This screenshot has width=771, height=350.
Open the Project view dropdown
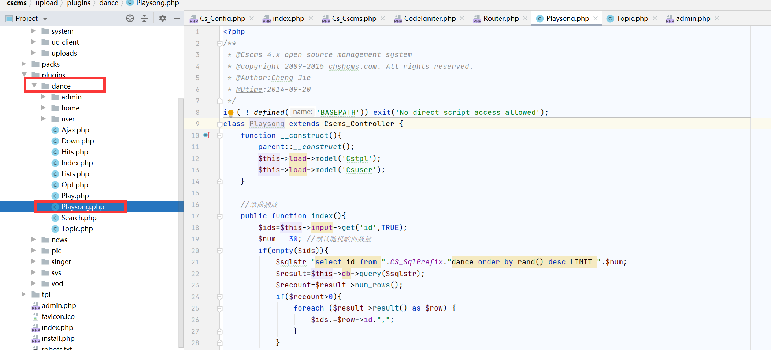coord(45,19)
